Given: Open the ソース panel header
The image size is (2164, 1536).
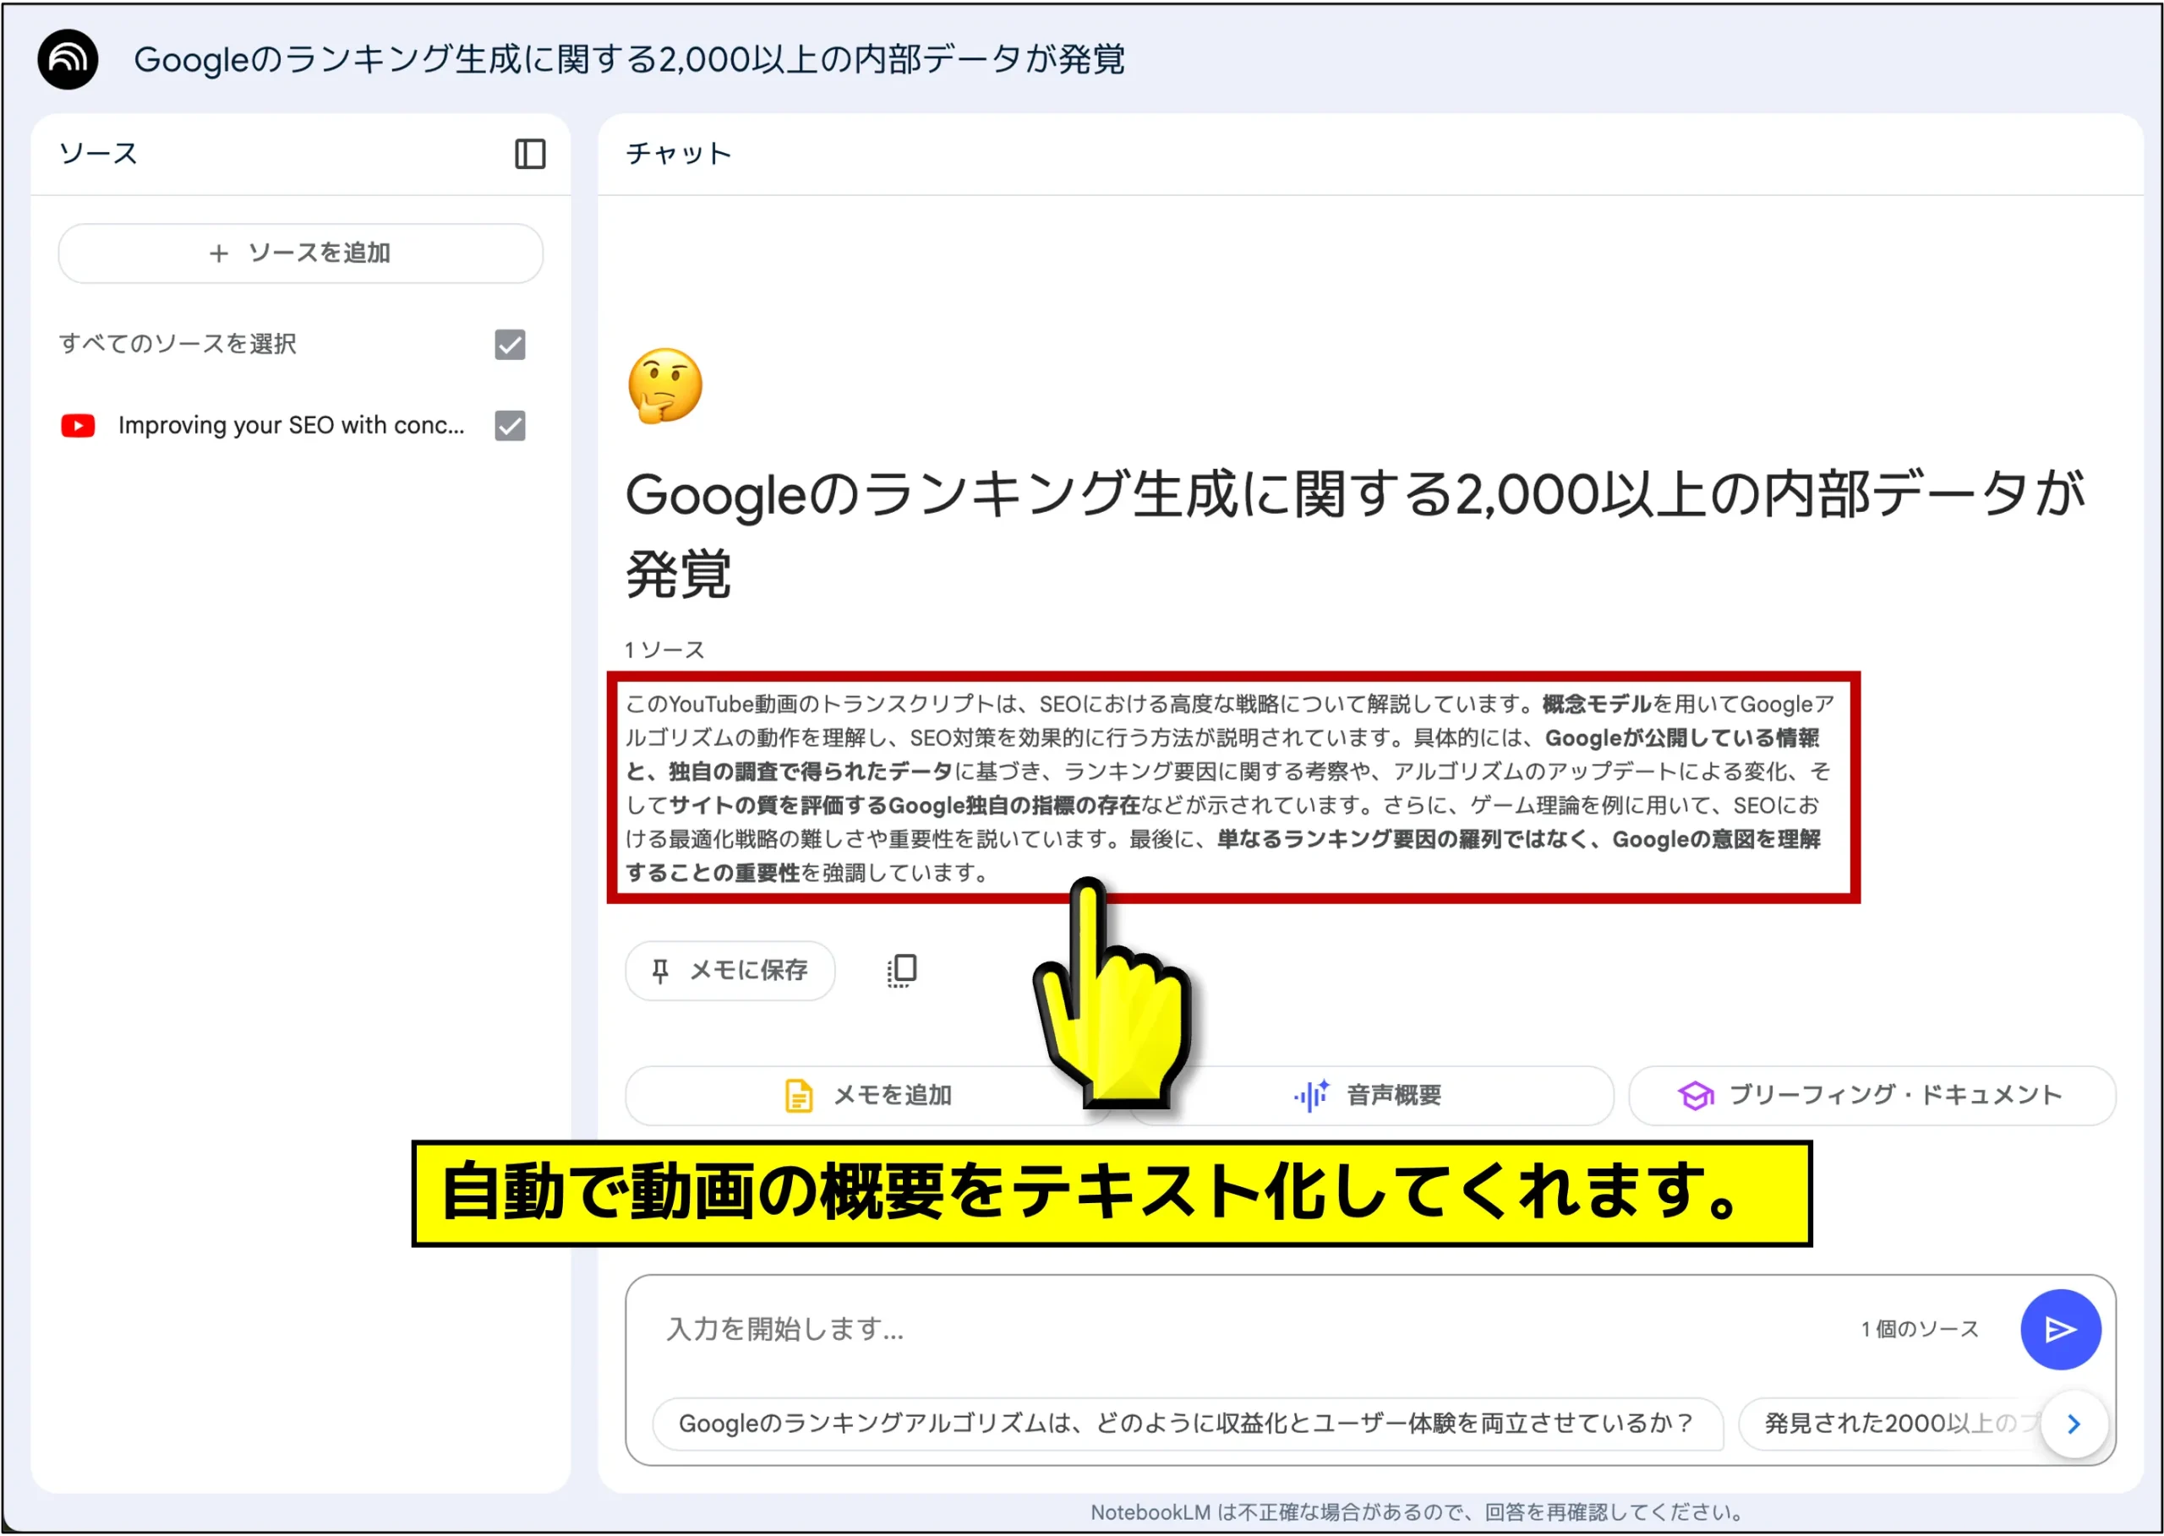Looking at the screenshot, I should 98,153.
